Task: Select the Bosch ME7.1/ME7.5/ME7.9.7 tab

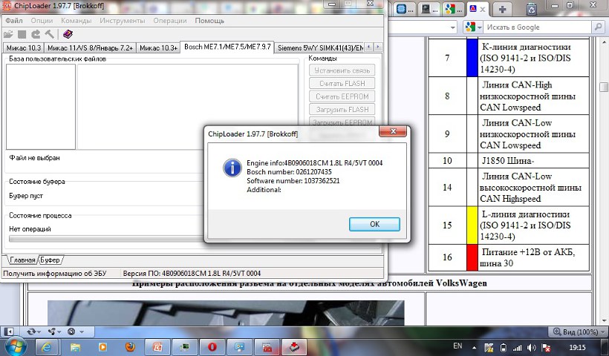Action: click(x=227, y=47)
